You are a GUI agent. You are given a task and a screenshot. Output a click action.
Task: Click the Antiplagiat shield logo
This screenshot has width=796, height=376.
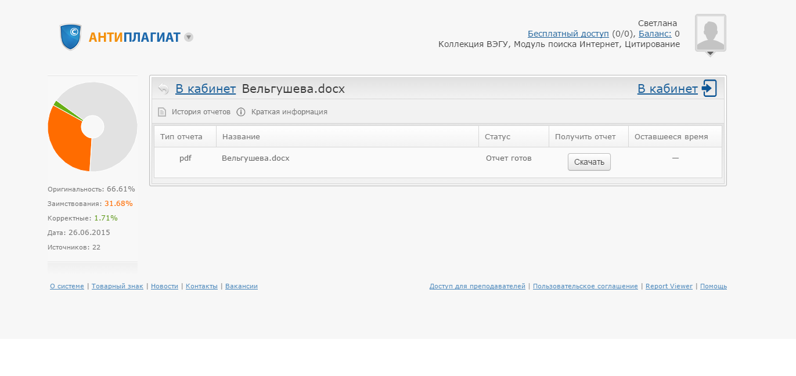click(71, 37)
